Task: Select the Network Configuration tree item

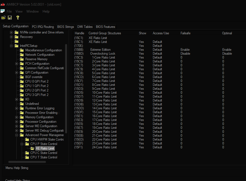Action: (x=40, y=55)
